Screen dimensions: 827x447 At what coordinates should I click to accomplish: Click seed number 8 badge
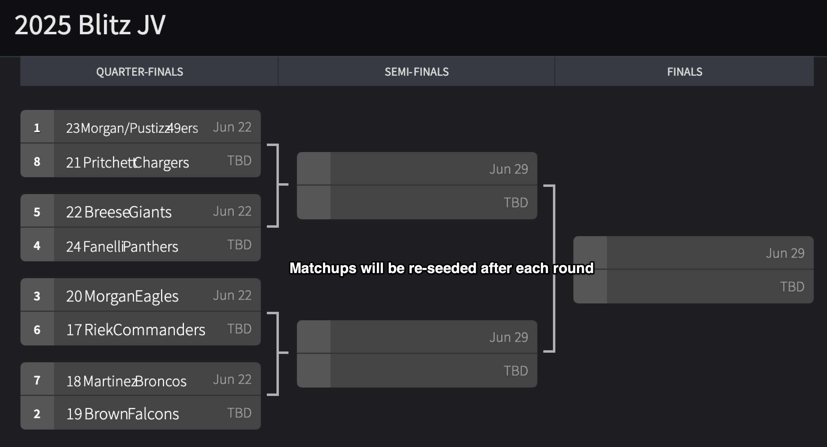(37, 160)
